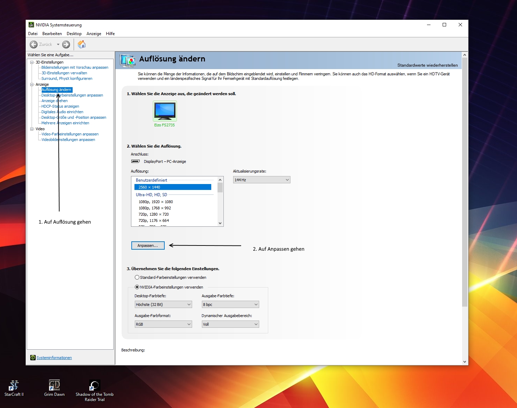Open the Grim Dawn desktop shortcut
Screen dimensions: 517x408
(54, 388)
